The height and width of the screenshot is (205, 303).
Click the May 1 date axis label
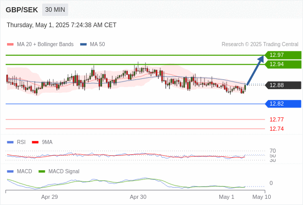pyautogui.click(x=226, y=197)
